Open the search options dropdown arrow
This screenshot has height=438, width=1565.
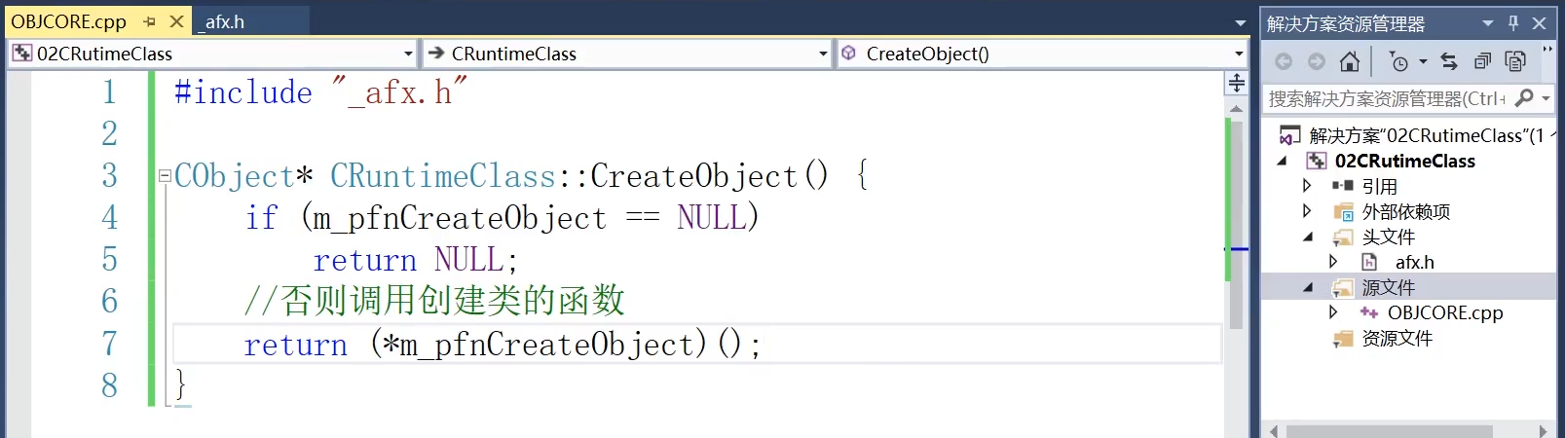point(1546,98)
